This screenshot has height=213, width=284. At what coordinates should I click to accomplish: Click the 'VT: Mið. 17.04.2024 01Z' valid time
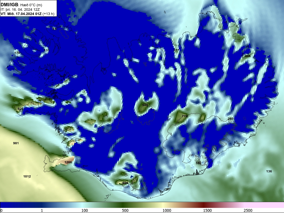(x=21, y=14)
